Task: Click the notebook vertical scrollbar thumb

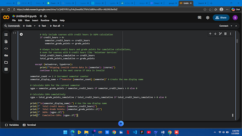Action: 237,41
